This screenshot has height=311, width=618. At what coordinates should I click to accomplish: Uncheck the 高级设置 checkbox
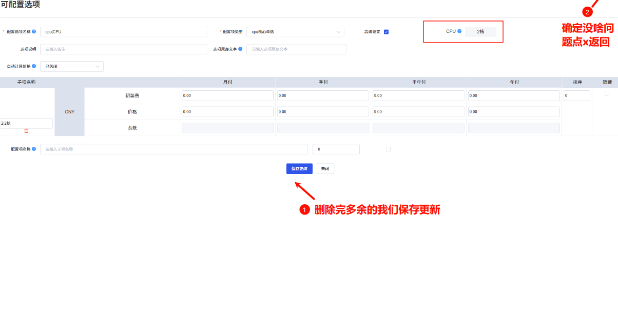(387, 31)
